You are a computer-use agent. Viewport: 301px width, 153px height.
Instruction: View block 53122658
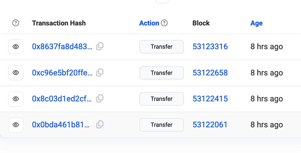pyautogui.click(x=210, y=73)
